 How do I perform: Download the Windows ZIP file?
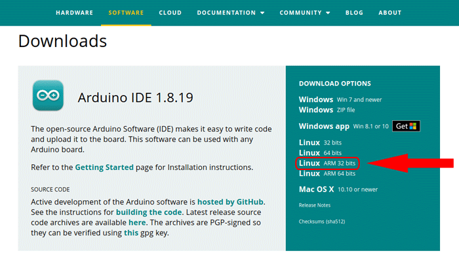(327, 110)
